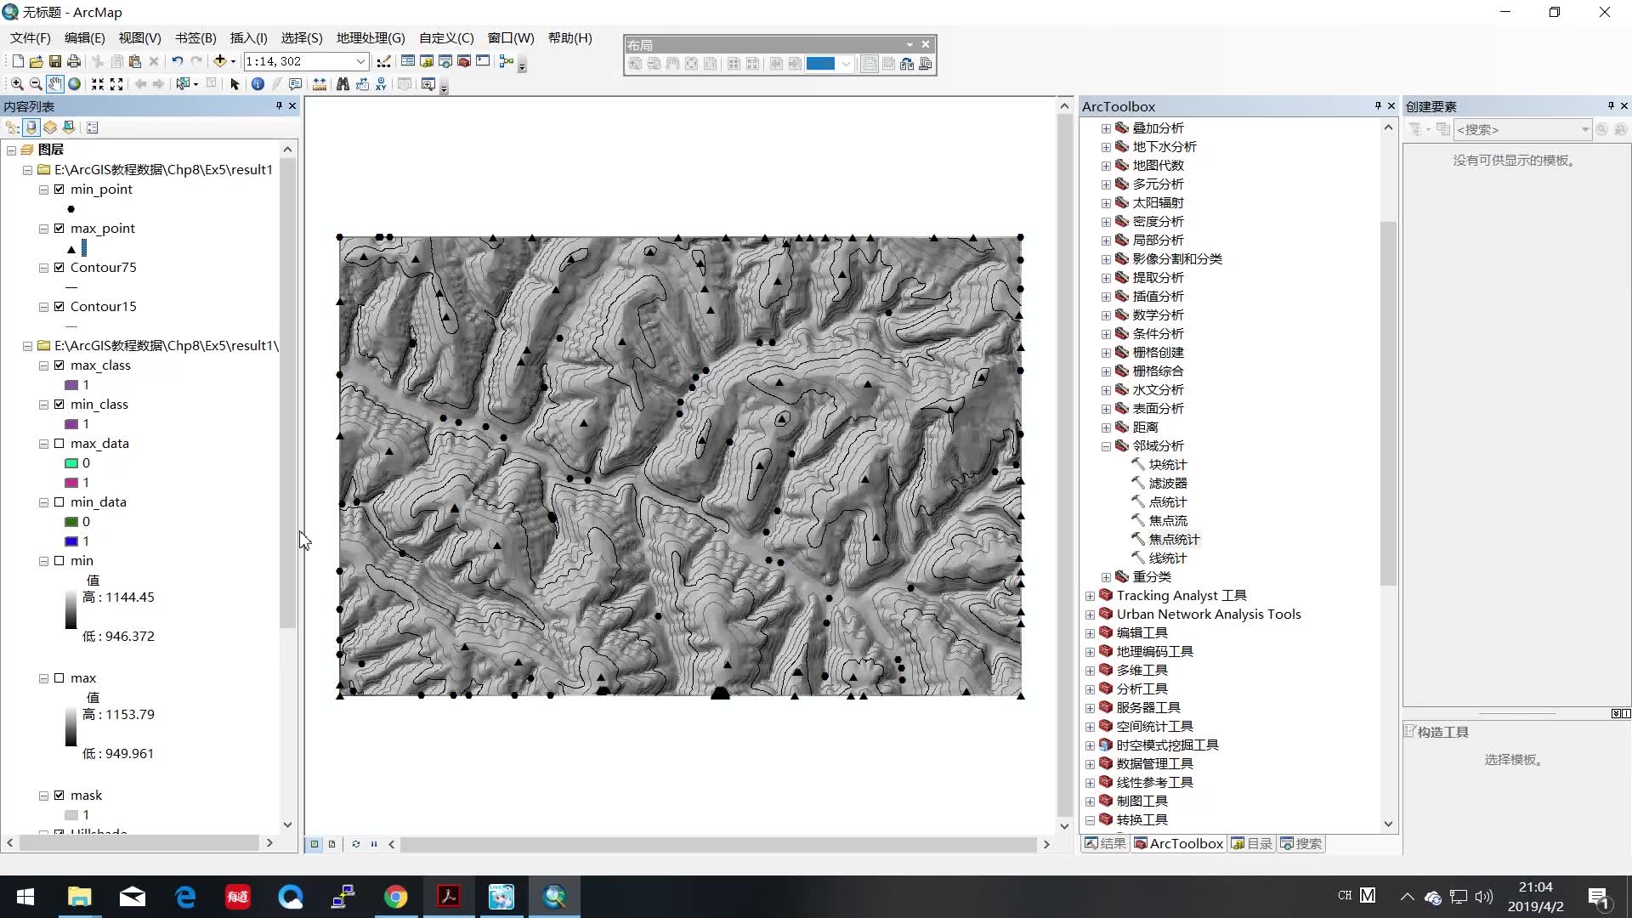Open the 地理处理(G) menu
The height and width of the screenshot is (918, 1632).
(x=370, y=37)
